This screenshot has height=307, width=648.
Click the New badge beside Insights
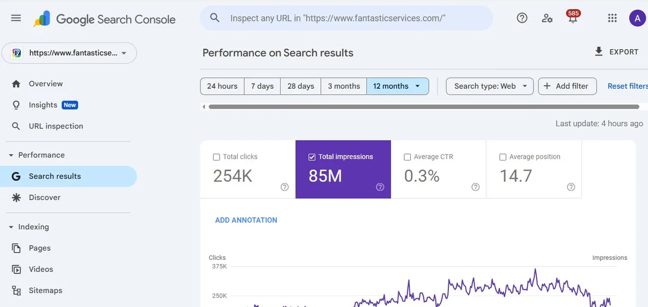(x=70, y=105)
